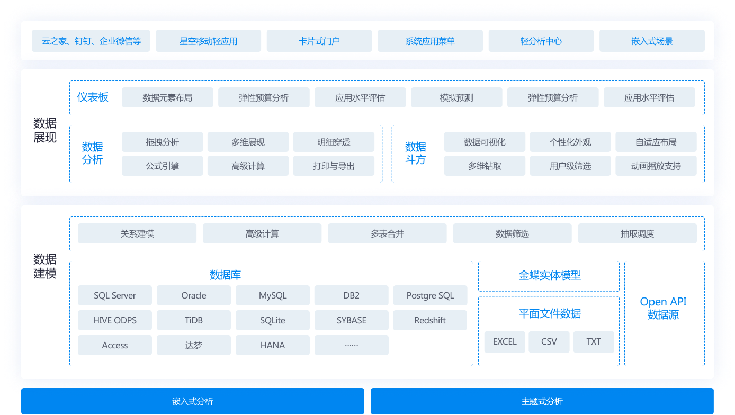Click the Postgre SQL option
Image resolution: width=735 pixels, height=415 pixels.
[x=430, y=295]
